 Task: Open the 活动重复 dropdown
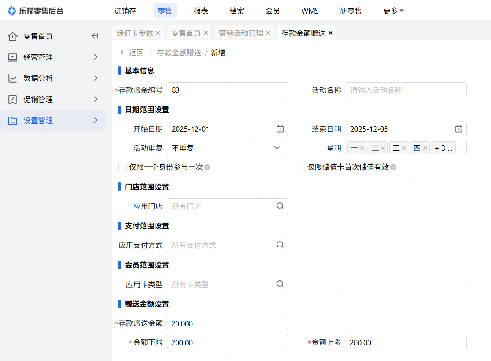point(225,148)
